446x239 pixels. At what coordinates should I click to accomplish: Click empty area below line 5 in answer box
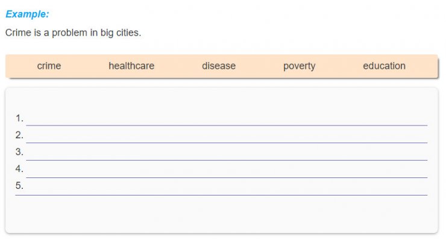(222, 214)
